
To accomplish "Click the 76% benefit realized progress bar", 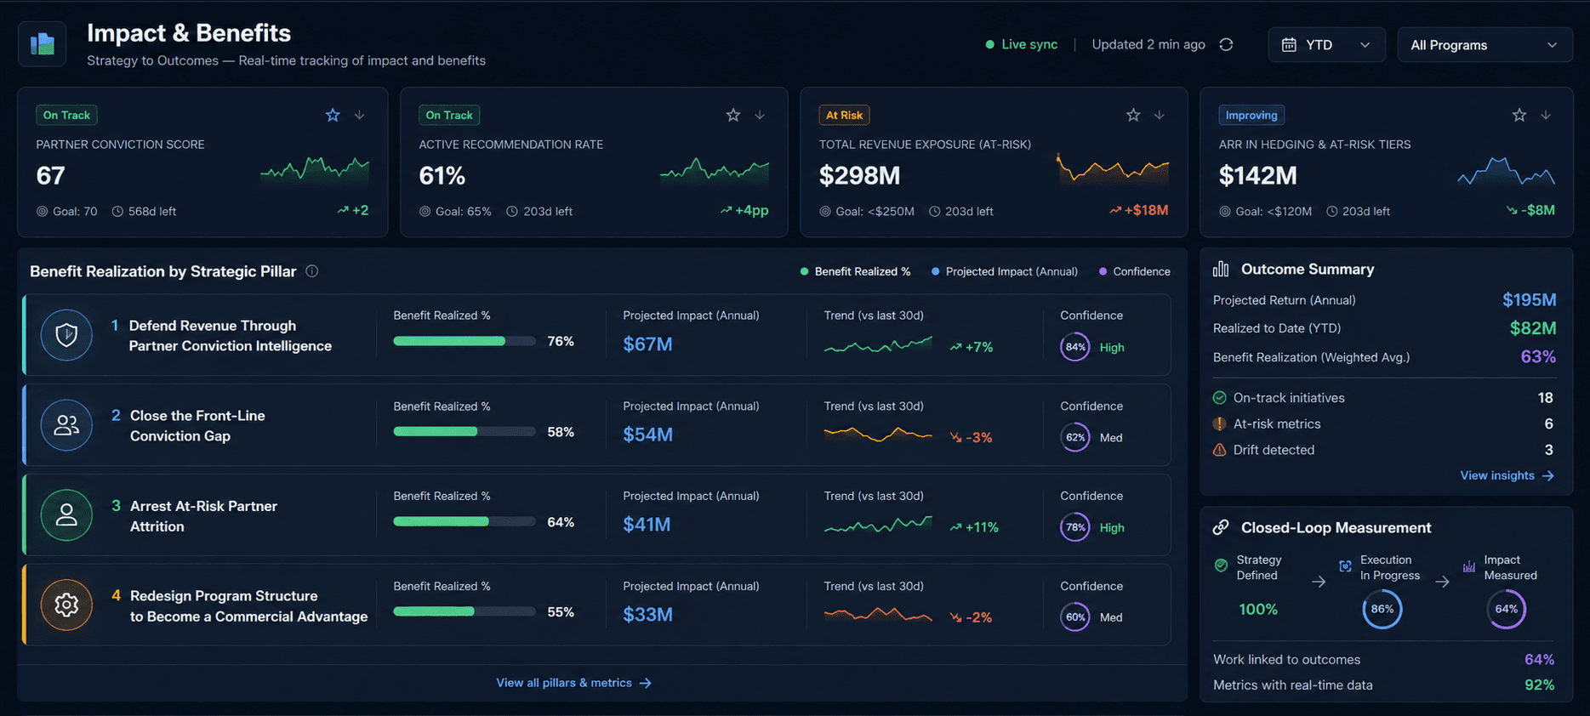I will point(464,341).
